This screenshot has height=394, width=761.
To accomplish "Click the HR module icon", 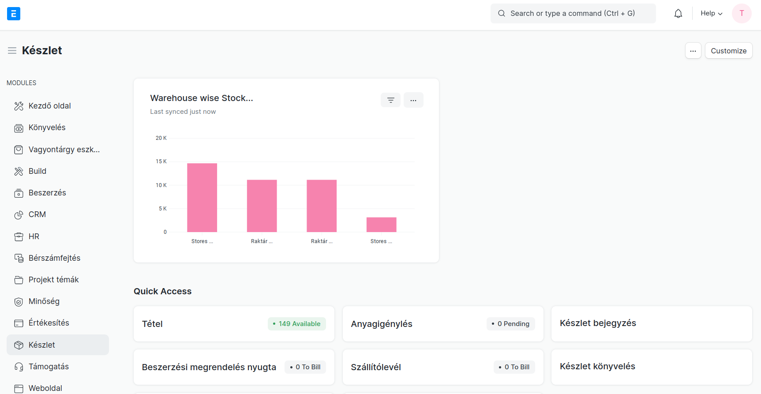I will click(19, 236).
